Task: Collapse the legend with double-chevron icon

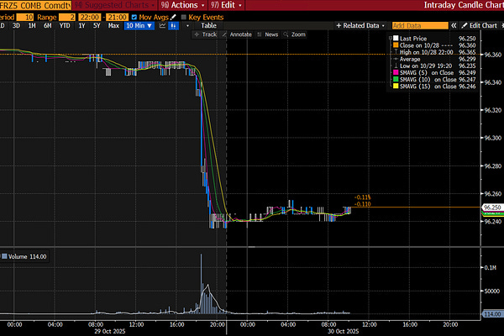Action: pos(454,26)
